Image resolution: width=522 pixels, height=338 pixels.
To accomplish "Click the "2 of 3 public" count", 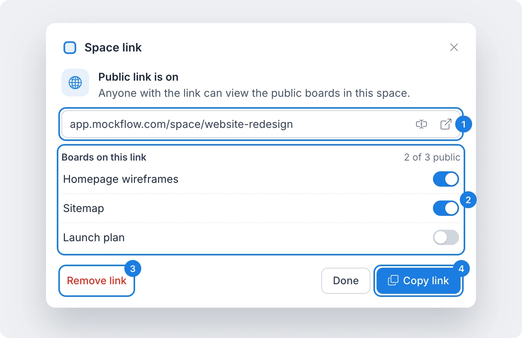I will point(432,157).
